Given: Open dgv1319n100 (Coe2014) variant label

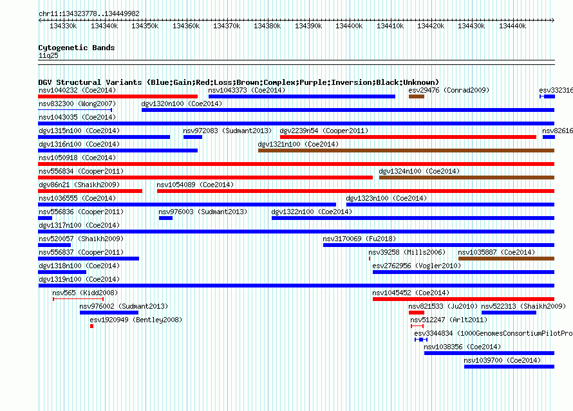Looking at the screenshot, I should click(x=79, y=279).
